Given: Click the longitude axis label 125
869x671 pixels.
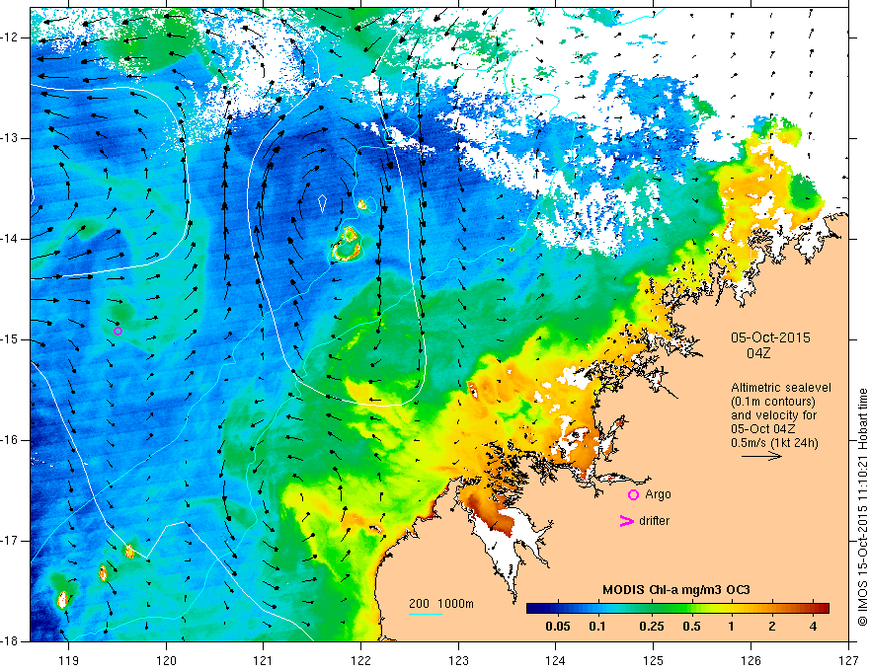Looking at the screenshot, I should point(654,660).
